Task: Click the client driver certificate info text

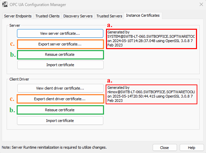Action: tap(151, 94)
